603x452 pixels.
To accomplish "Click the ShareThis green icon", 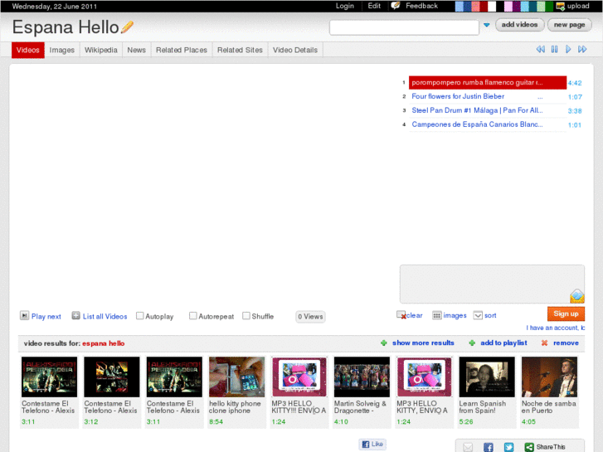I will tap(529, 447).
